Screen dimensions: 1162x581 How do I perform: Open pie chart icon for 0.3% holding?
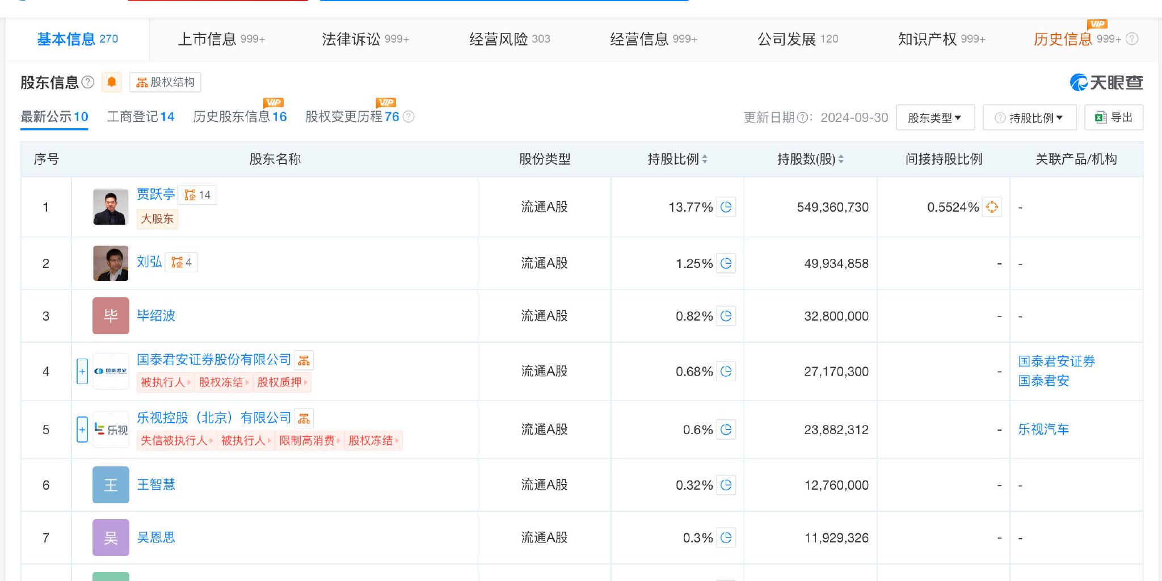tap(726, 537)
